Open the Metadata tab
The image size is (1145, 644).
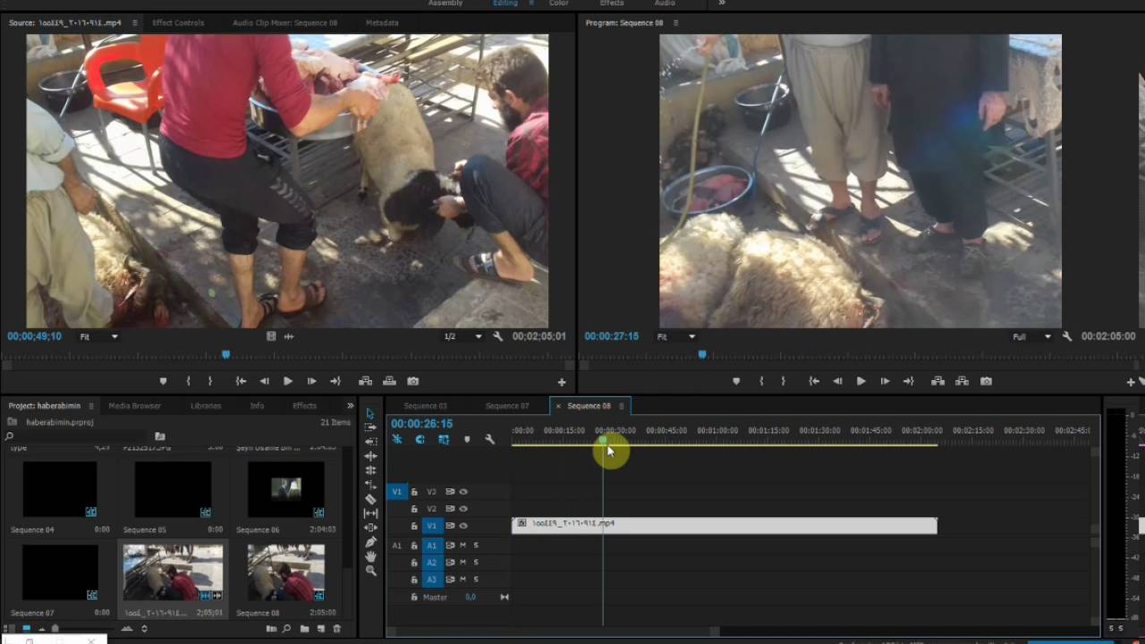[x=382, y=22]
